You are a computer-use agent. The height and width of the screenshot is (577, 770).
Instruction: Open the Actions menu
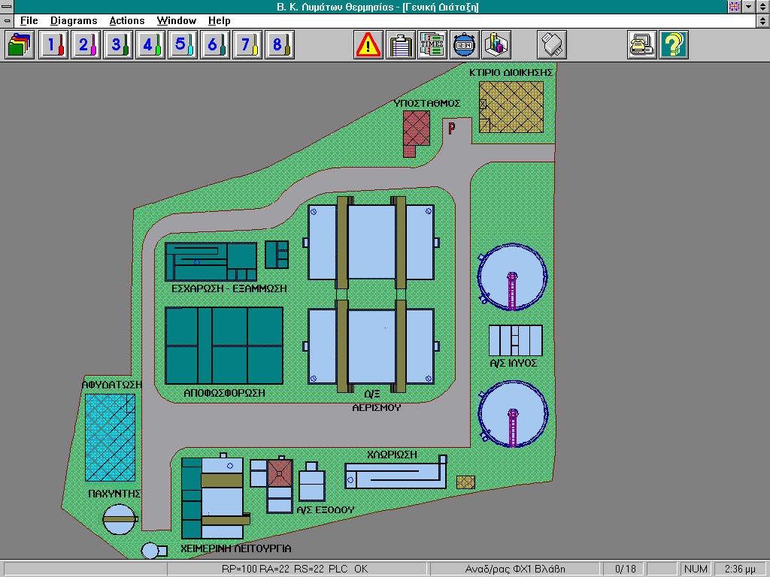pos(126,21)
